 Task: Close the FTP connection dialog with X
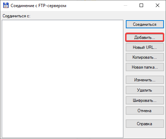(158, 5)
